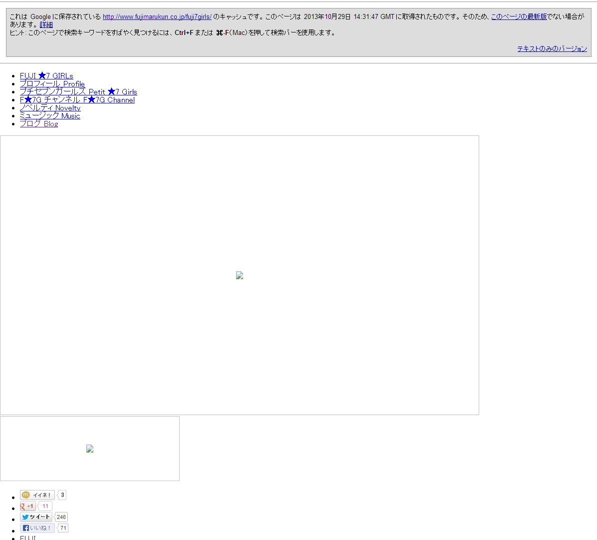Click the Google +1 button
Image resolution: width=597 pixels, height=540 pixels.
pos(28,506)
